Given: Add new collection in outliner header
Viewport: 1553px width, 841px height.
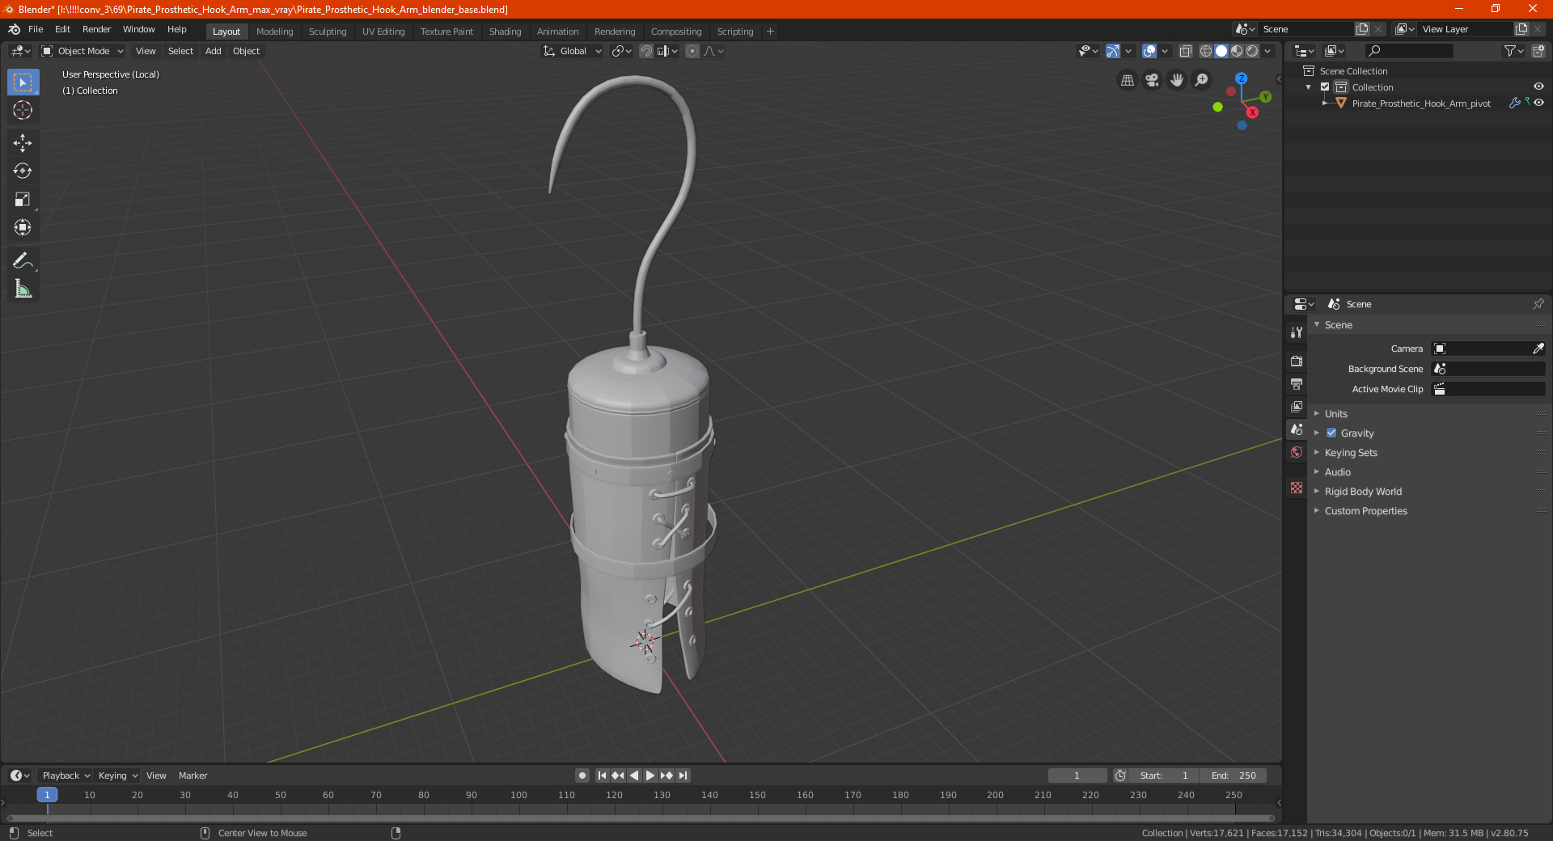Looking at the screenshot, I should pos(1538,51).
